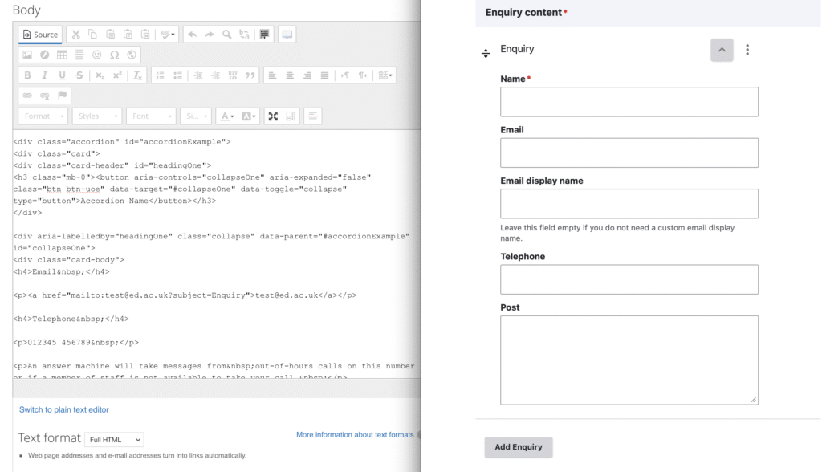Open the special character picker
Viewport: 822px width, 472px height.
click(113, 53)
